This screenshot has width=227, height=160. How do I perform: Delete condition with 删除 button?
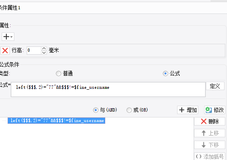(x=210, y=121)
